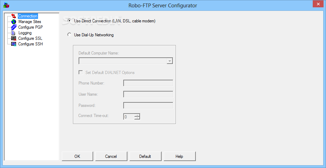Click the Password input field
Image resolution: width=326 pixels, height=168 pixels.
pos(148,105)
